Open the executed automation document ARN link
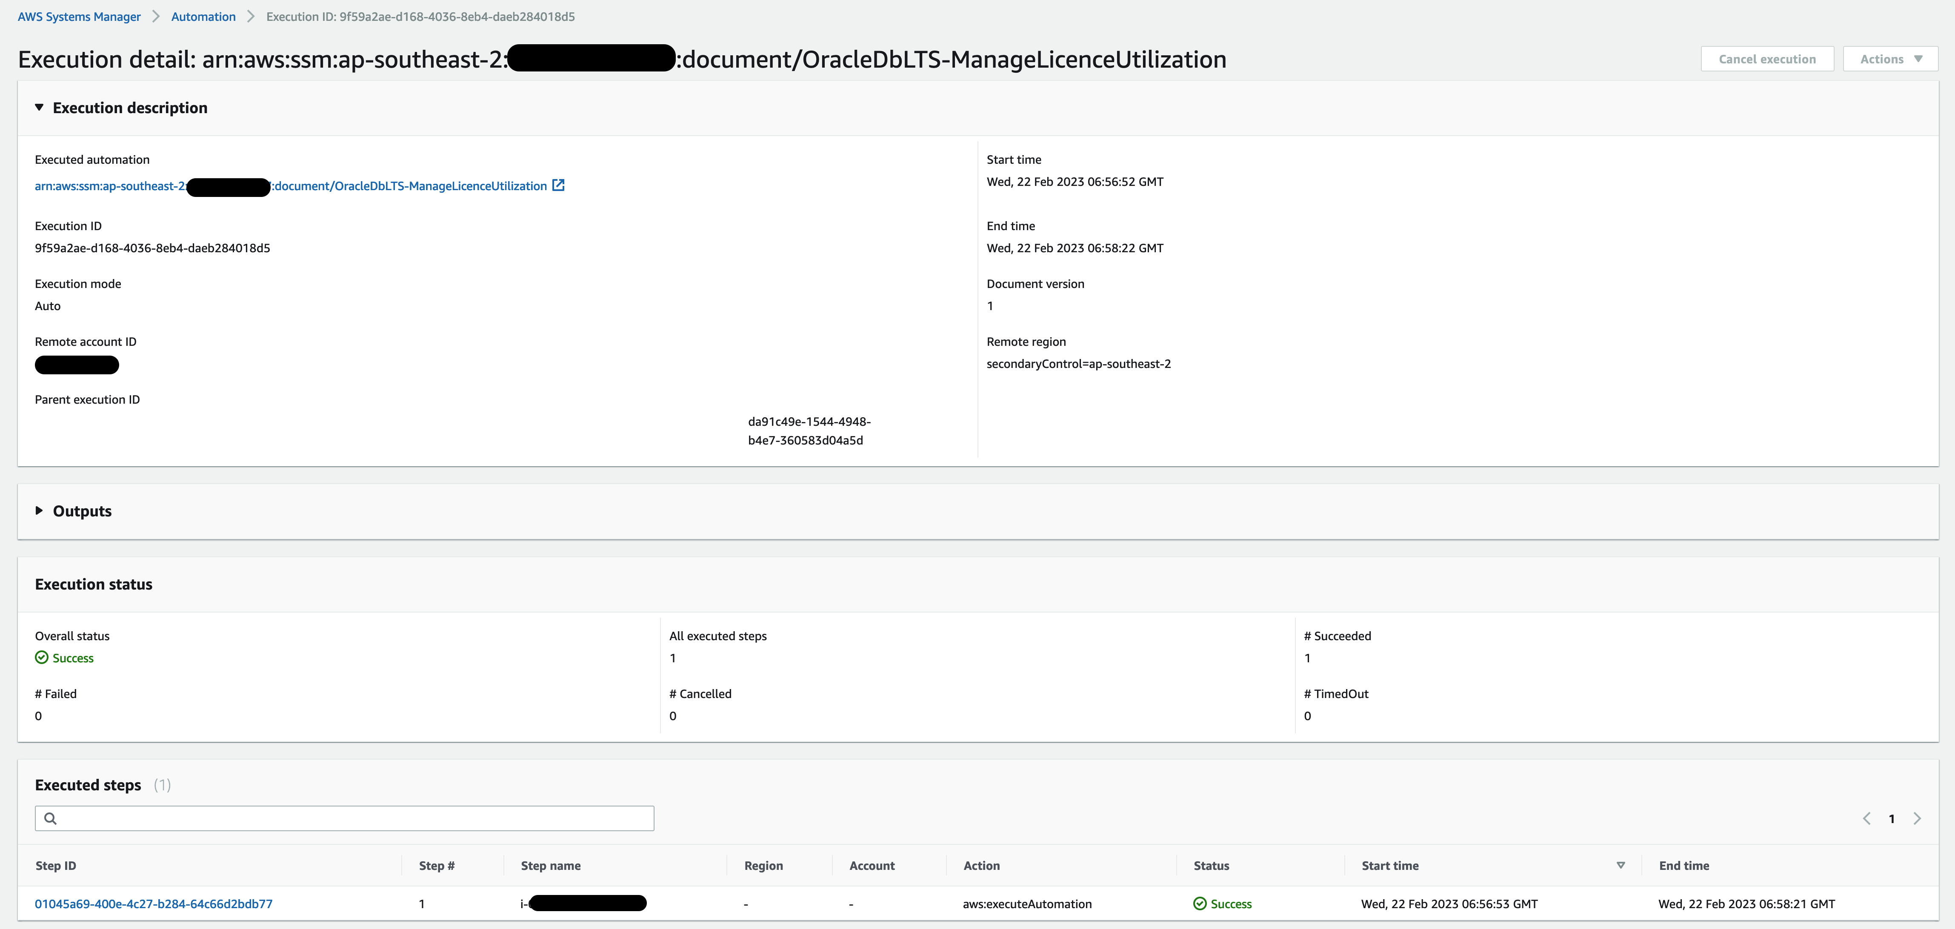The width and height of the screenshot is (1955, 929). (410, 186)
